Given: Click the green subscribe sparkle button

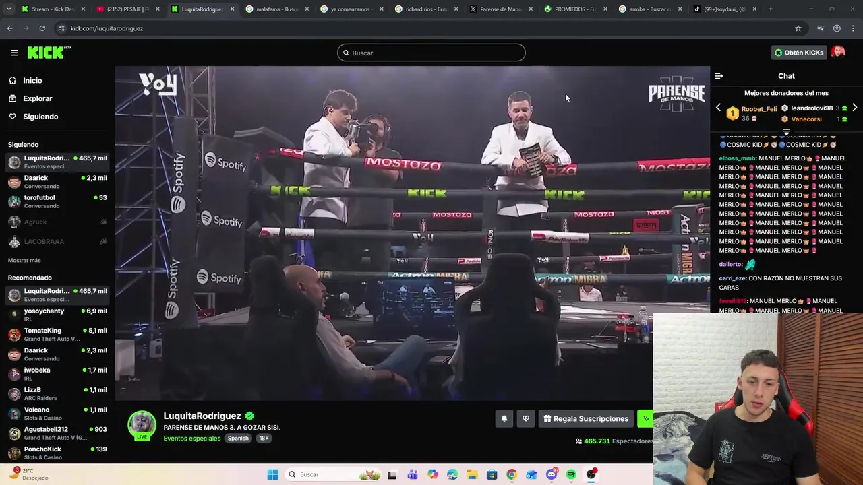Looking at the screenshot, I should click(x=645, y=418).
